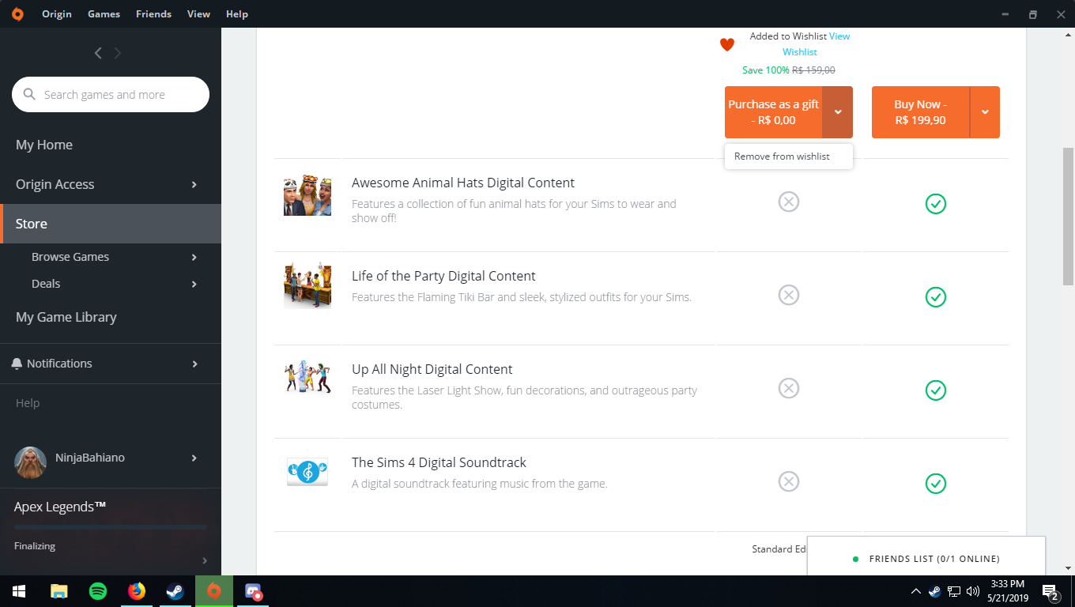
Task: Expand the Origin Access submenu
Action: coord(194,185)
